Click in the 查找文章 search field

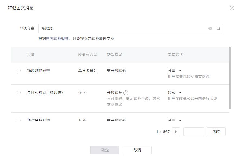pyautogui.click(x=122, y=29)
